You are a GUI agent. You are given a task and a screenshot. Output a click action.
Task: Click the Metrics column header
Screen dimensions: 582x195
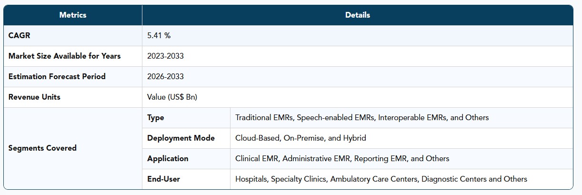[x=73, y=15]
